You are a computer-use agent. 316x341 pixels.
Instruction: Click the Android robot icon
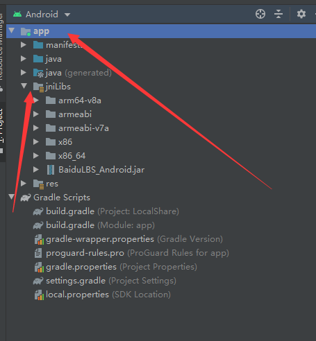pyautogui.click(x=17, y=15)
